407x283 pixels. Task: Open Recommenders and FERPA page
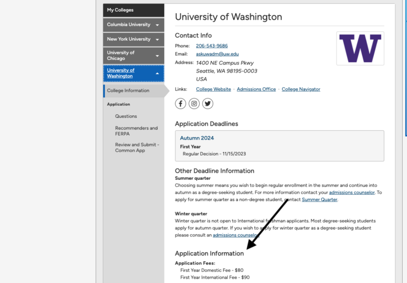[136, 131]
